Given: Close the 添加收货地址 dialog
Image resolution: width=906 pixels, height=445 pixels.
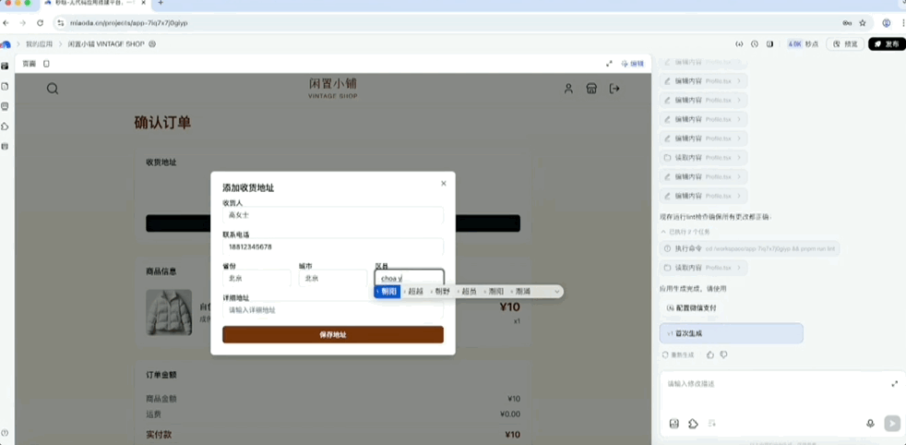Looking at the screenshot, I should coord(443,184).
